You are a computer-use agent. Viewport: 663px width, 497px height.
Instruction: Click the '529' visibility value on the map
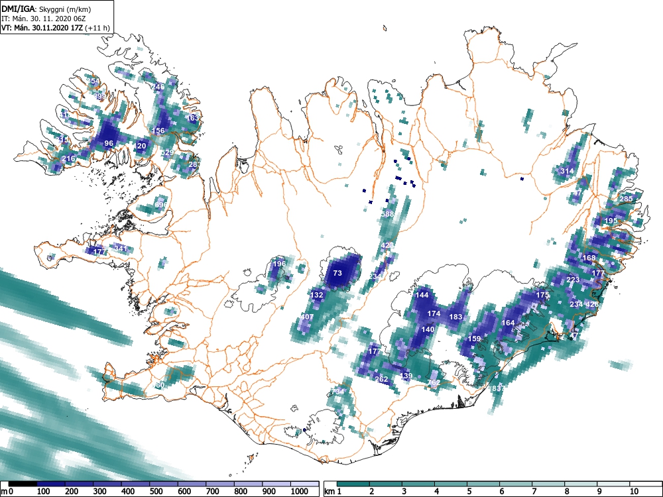point(168,152)
